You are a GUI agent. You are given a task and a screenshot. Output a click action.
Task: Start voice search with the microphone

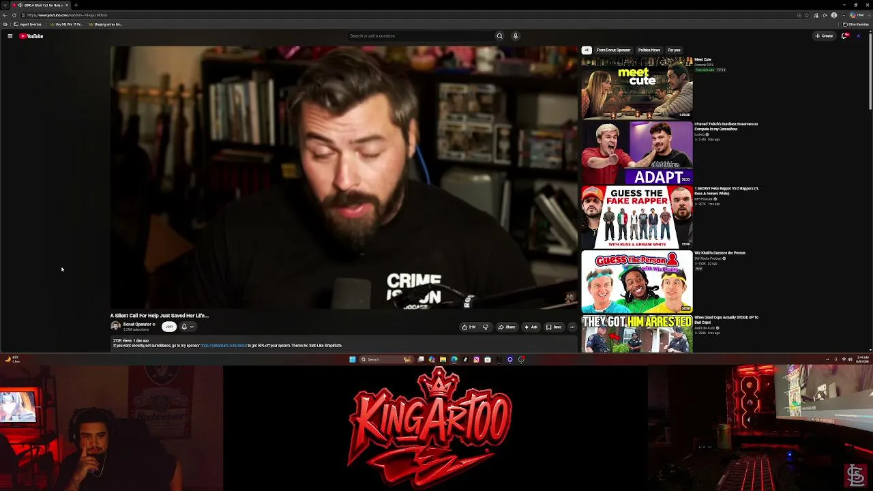point(516,36)
